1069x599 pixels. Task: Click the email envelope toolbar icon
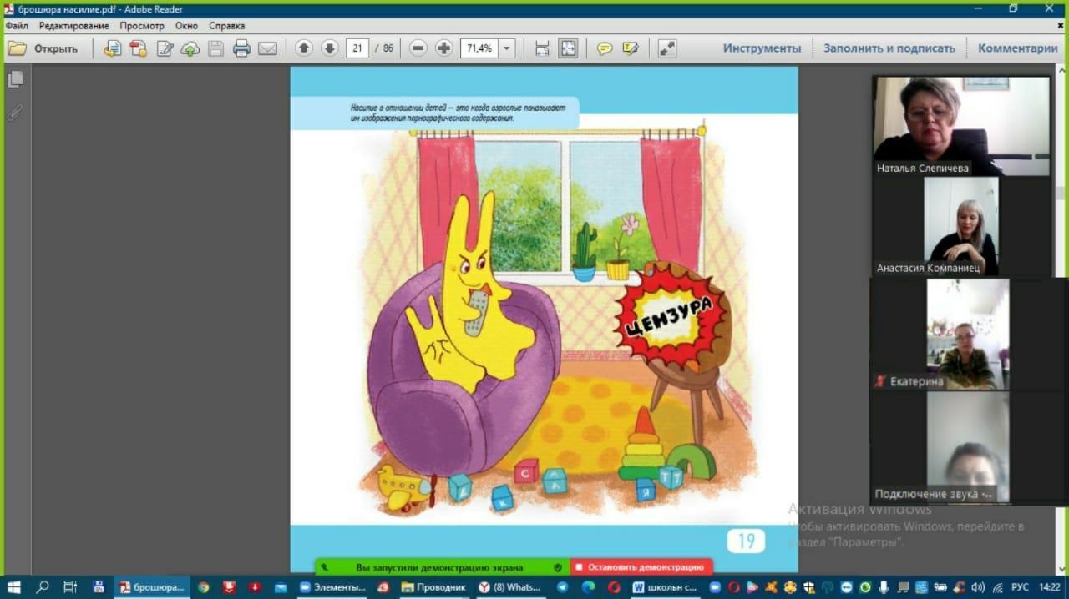point(267,48)
